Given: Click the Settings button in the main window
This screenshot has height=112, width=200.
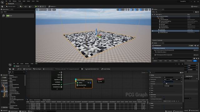Looking at the screenshot, I should pyautogui.click(x=195, y=7).
